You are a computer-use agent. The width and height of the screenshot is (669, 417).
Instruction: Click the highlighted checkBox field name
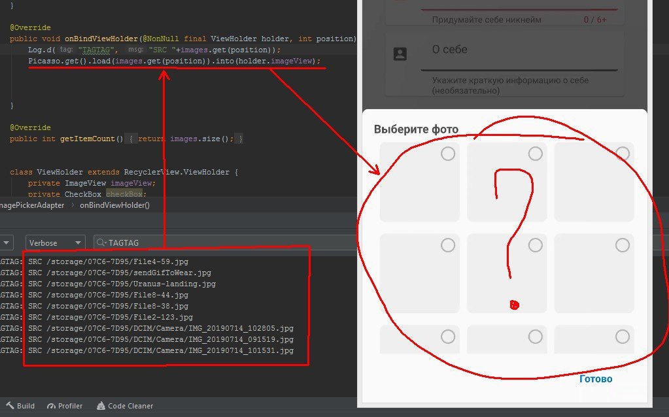pyautogui.click(x=124, y=194)
